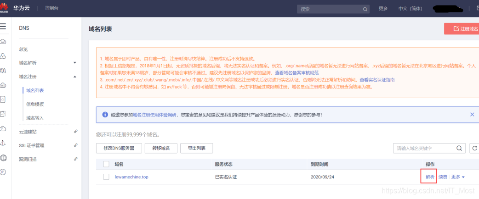Viewport: 479px width, 199px height.
Task: Click the 您还可以注册99,999个域名 text
Action: point(128,134)
